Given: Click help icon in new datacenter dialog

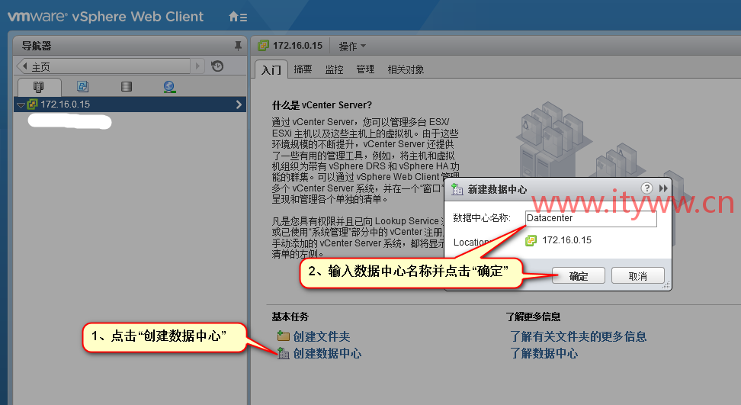Looking at the screenshot, I should coord(646,188).
